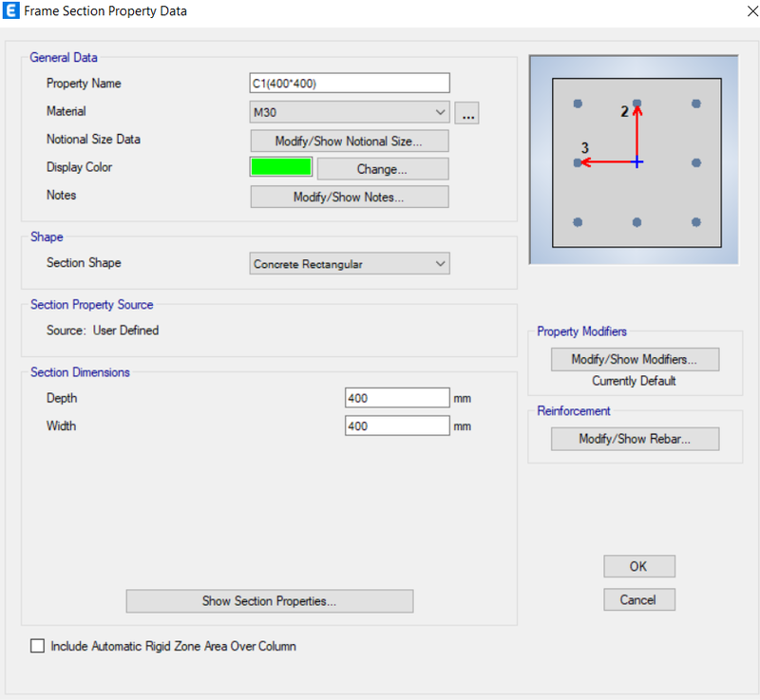Click the 'Currently Default' modifiers text
Viewport: 760px width, 700px height.
tap(634, 381)
